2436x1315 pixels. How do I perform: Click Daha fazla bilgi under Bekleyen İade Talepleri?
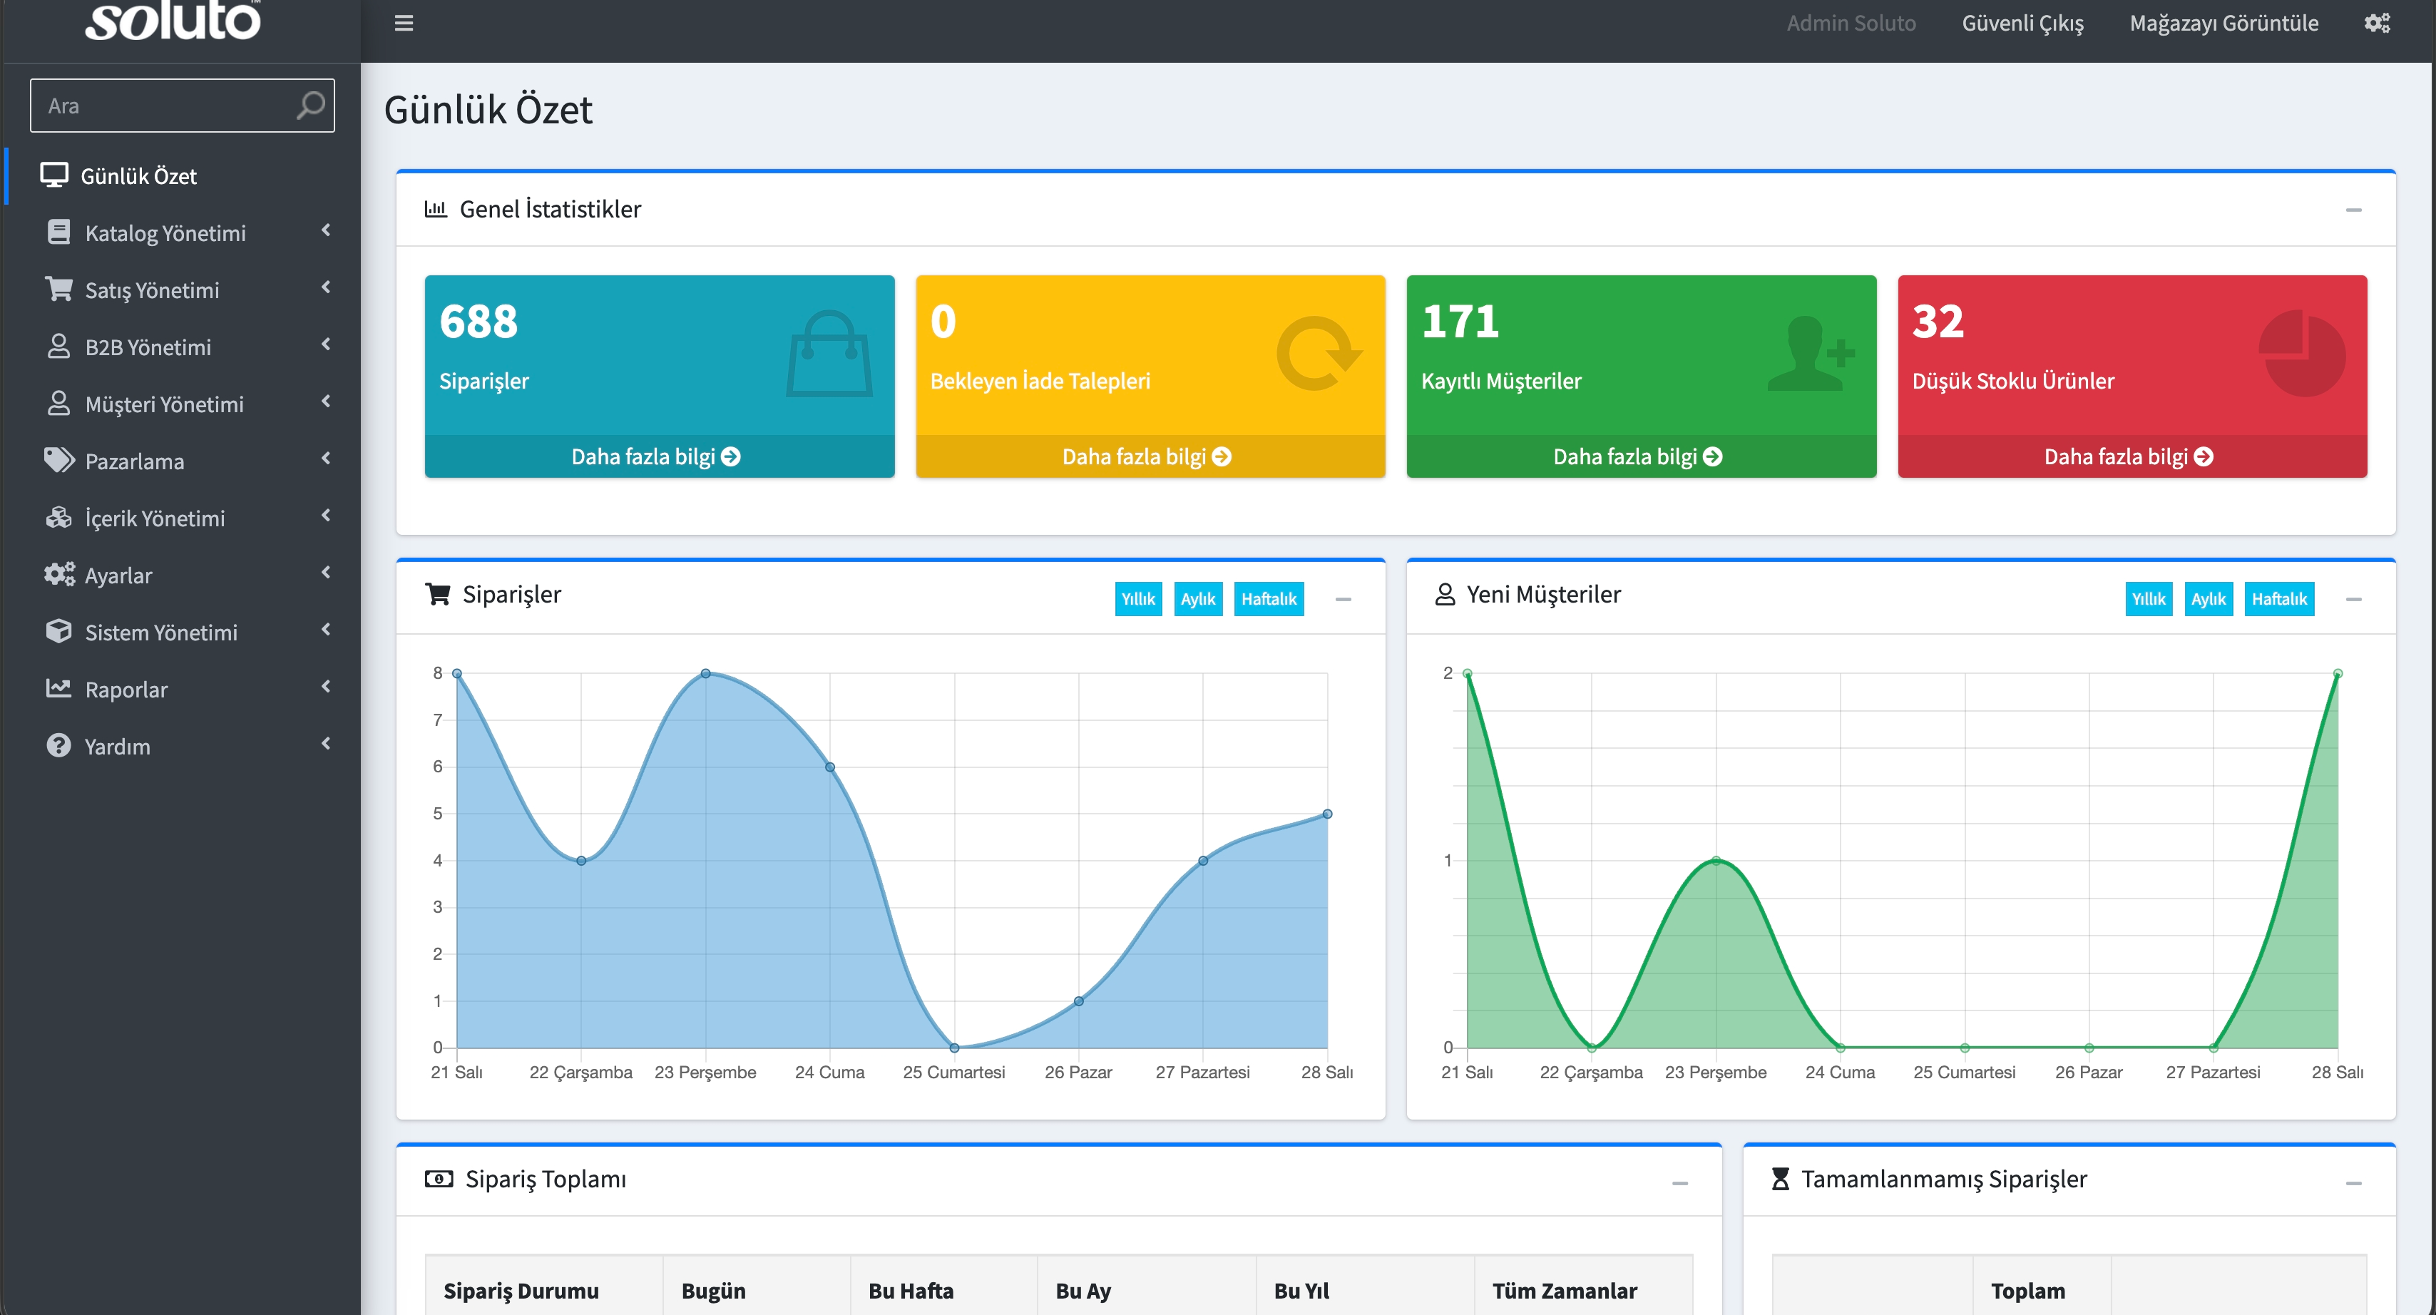point(1150,456)
